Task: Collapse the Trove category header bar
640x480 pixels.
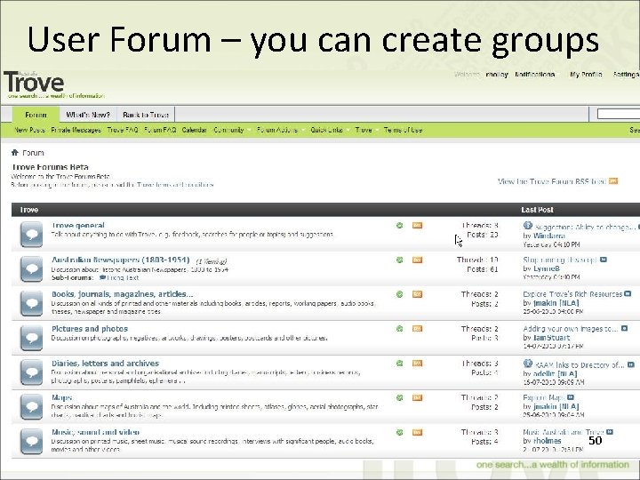Action: click(x=325, y=210)
